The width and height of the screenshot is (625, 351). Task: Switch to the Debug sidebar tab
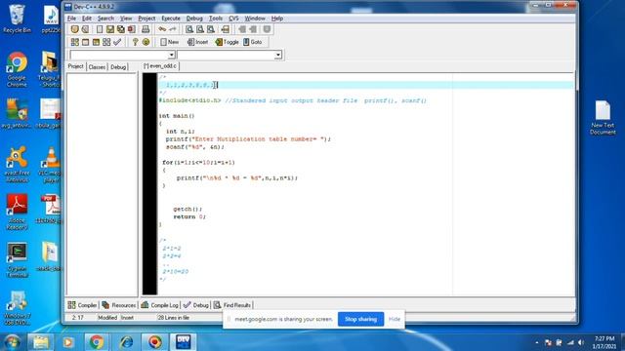[118, 67]
